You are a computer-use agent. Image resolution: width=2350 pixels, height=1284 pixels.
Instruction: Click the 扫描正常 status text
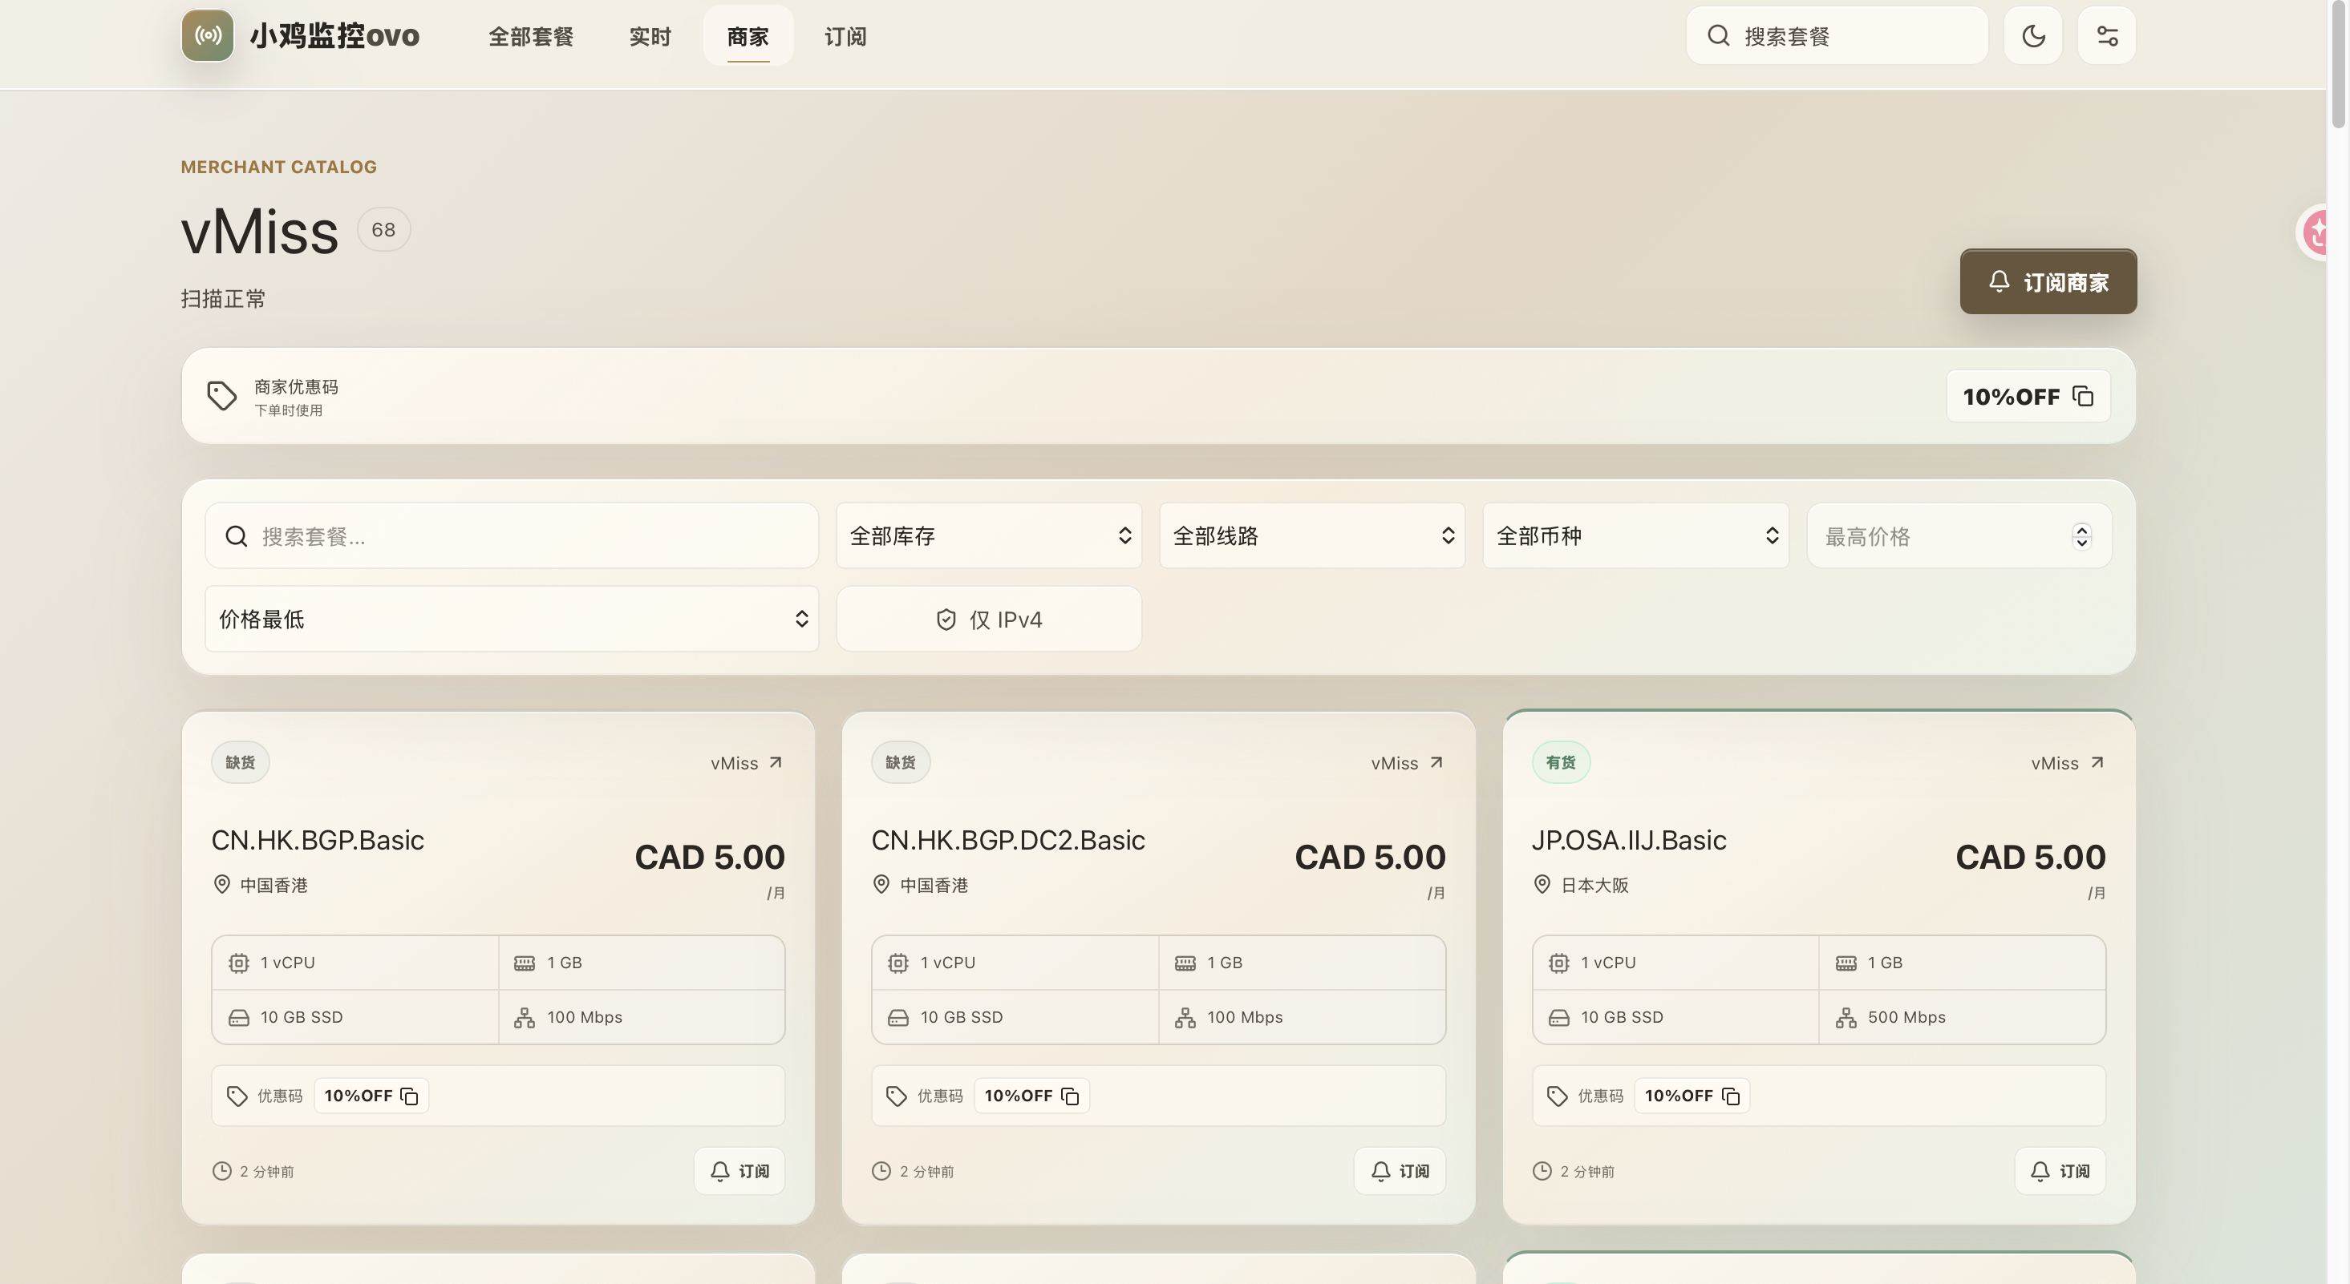224,299
